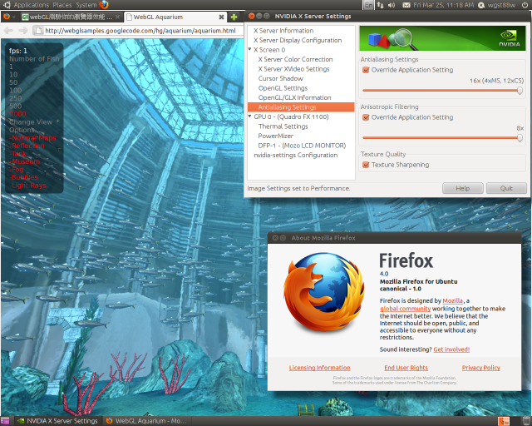Viewport: 532px width, 426px height.
Task: Toggle anisotropic Override Application Setting checkbox
Action: pos(366,117)
